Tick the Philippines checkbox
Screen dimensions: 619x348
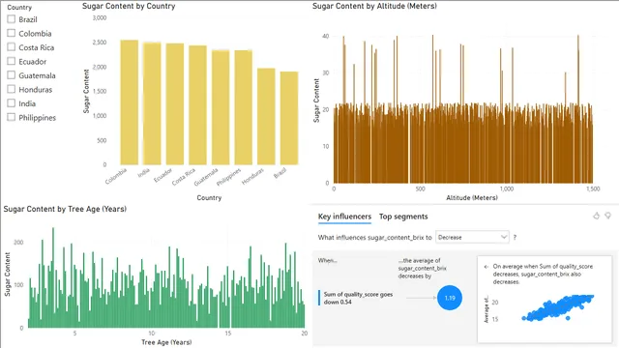11,117
